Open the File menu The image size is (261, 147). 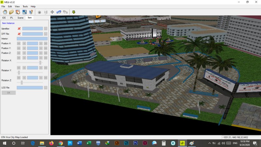(x=3, y=7)
